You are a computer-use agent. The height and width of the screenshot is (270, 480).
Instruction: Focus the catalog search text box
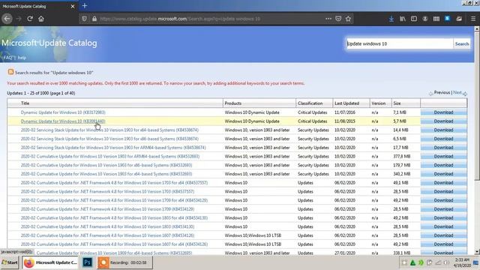tap(400, 43)
